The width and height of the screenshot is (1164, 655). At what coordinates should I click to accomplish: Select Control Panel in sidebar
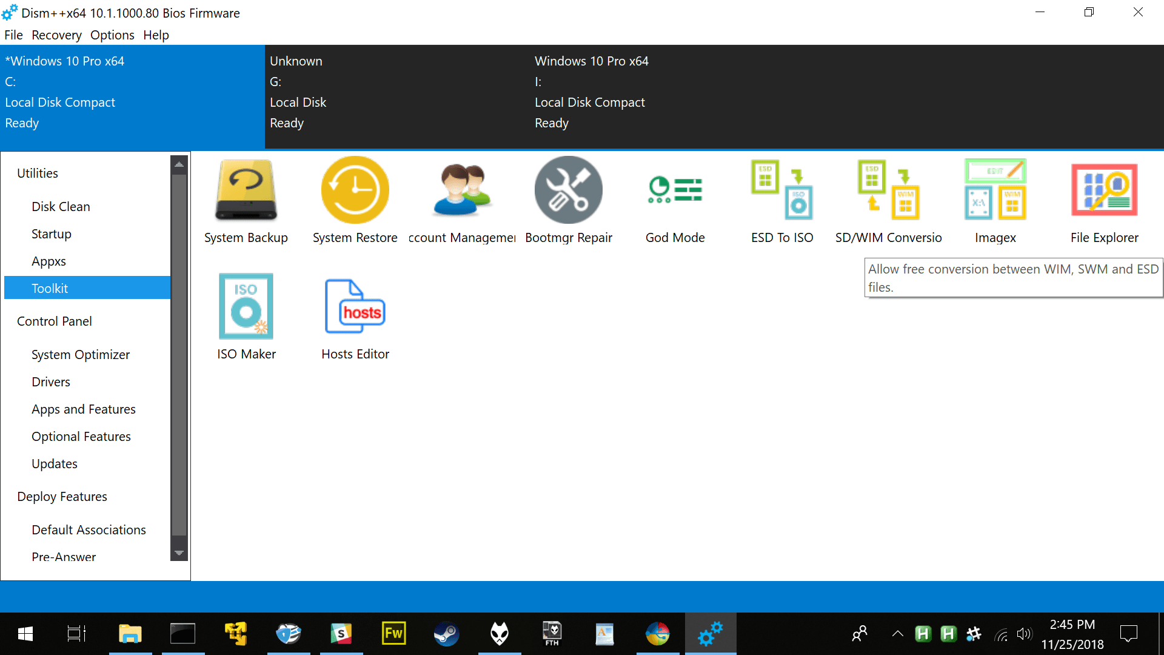pyautogui.click(x=53, y=321)
